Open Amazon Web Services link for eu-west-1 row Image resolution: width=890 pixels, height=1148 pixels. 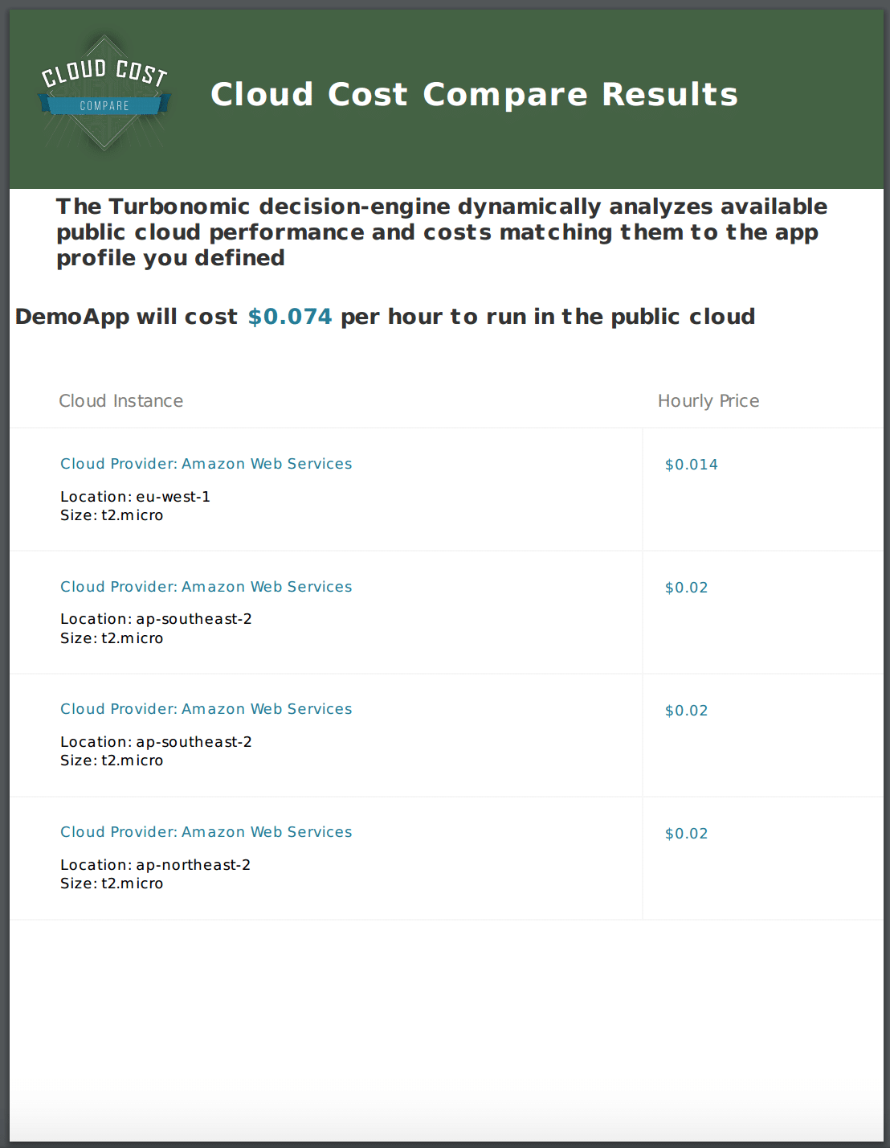[x=206, y=464]
